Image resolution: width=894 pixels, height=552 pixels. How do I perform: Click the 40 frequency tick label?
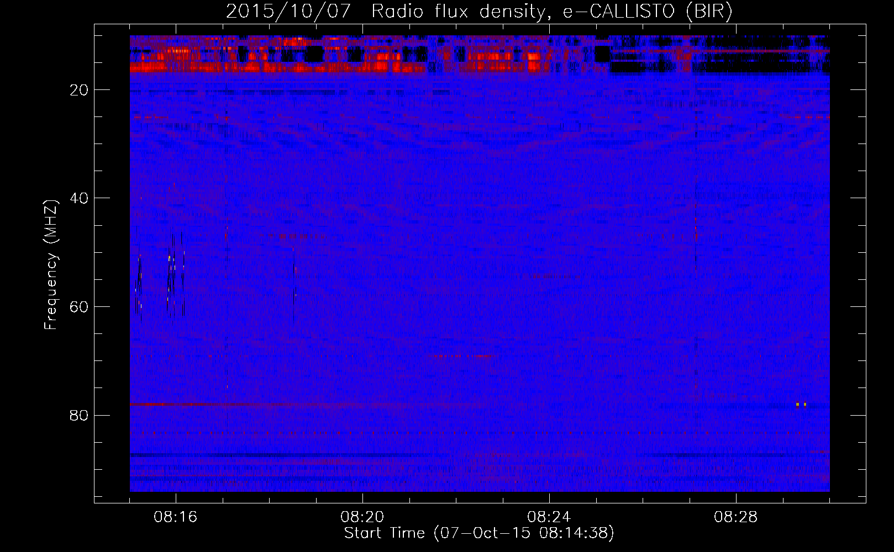click(79, 198)
